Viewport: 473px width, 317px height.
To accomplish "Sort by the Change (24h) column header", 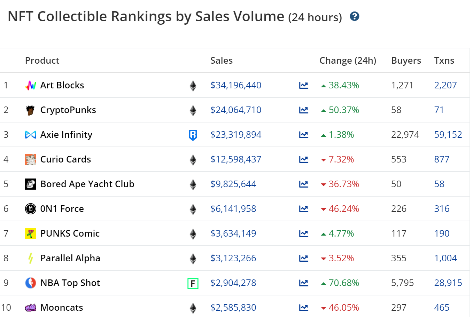I will click(348, 61).
